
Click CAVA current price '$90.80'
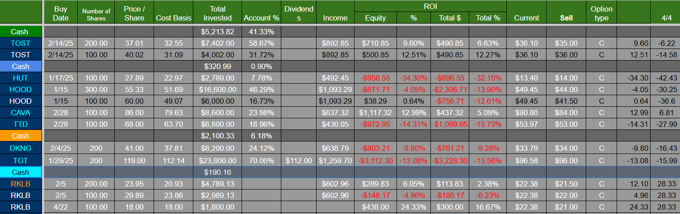tap(526, 113)
